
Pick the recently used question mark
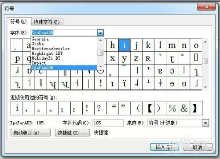(x=100, y=108)
